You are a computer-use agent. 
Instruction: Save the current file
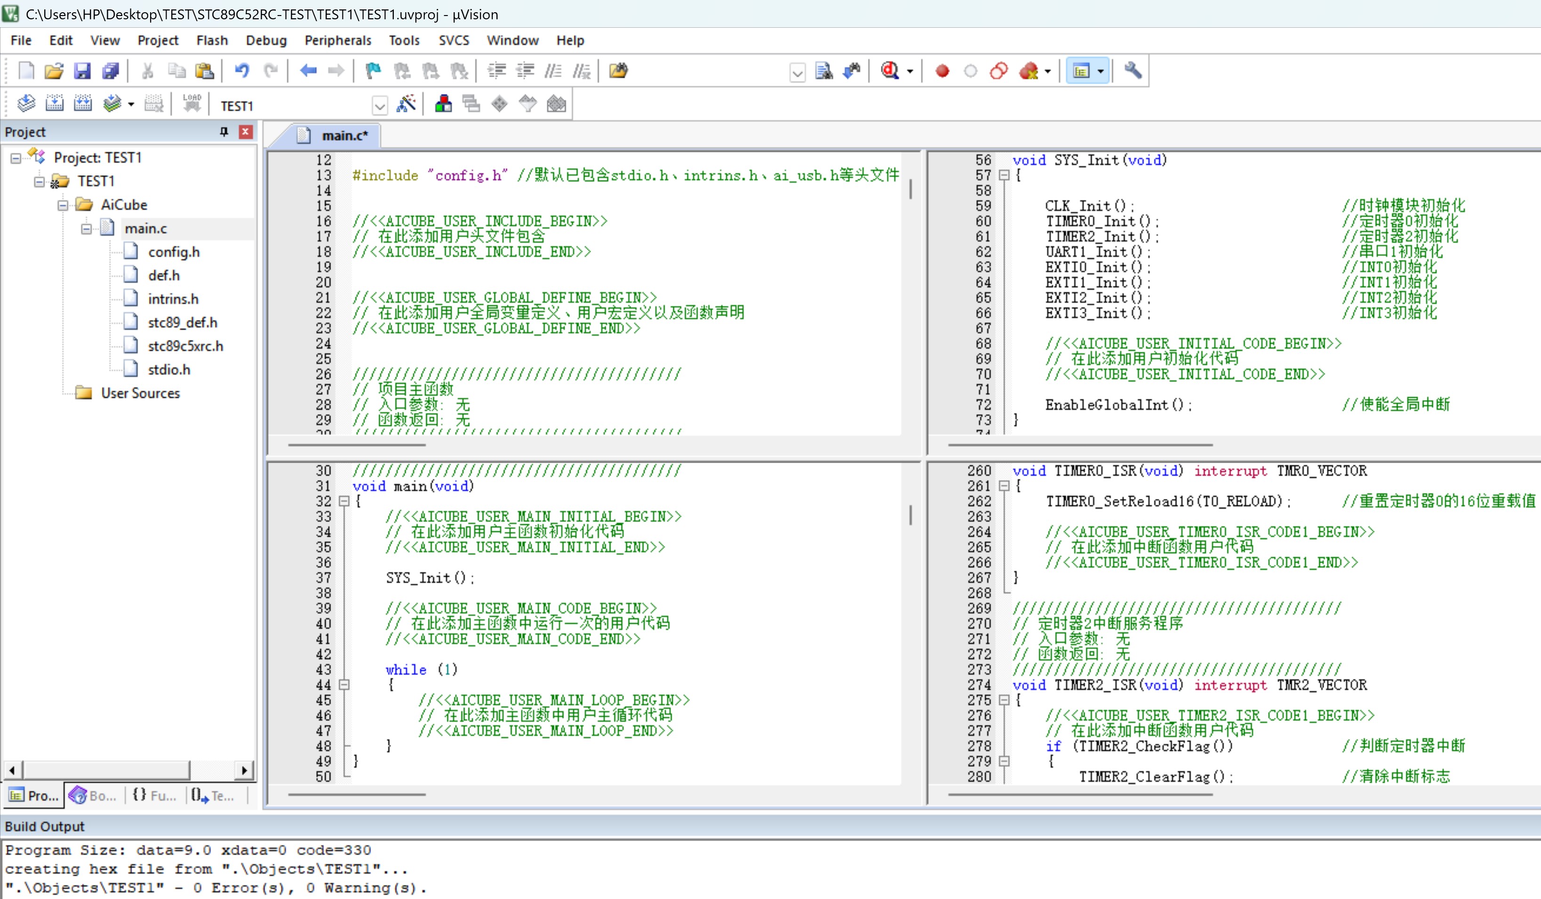[82, 71]
